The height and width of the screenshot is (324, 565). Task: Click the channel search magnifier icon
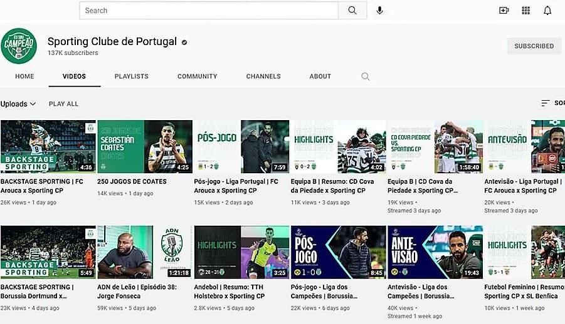click(366, 76)
